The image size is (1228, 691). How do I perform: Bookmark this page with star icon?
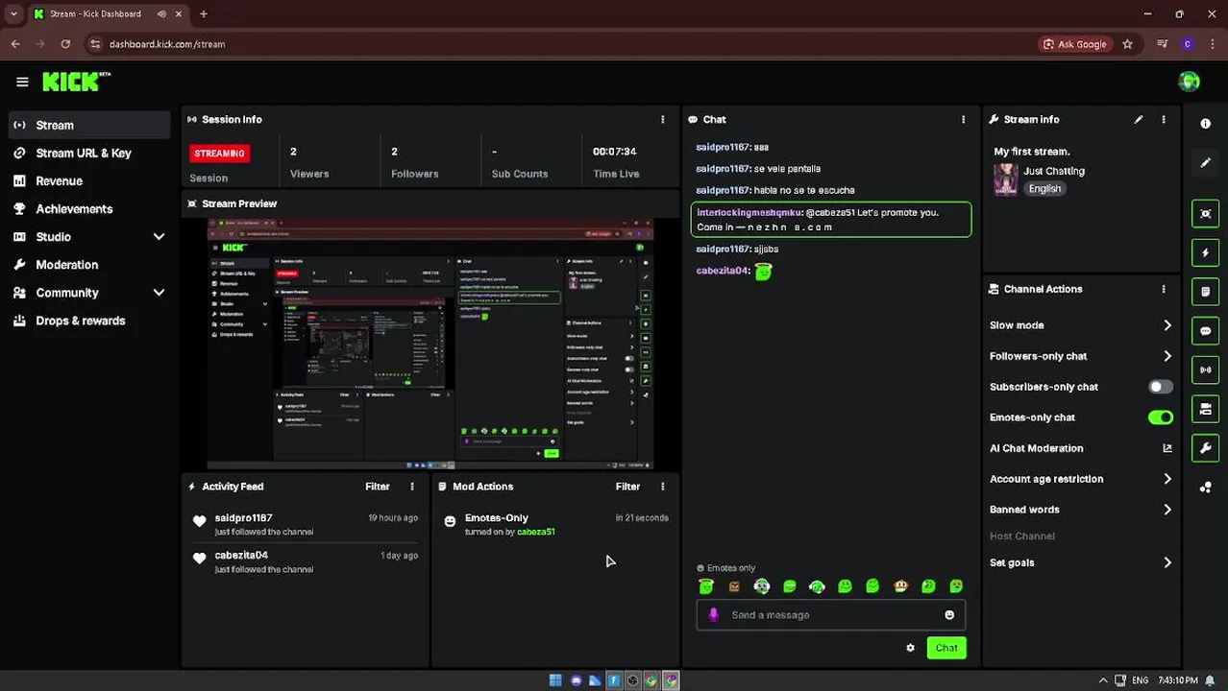click(x=1127, y=44)
